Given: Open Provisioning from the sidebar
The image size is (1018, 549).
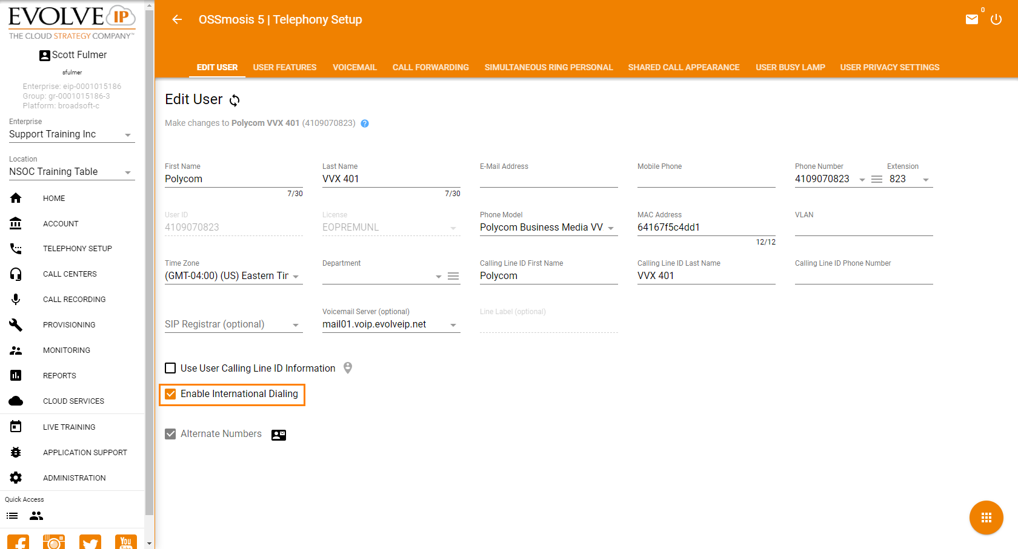Looking at the screenshot, I should [x=69, y=325].
